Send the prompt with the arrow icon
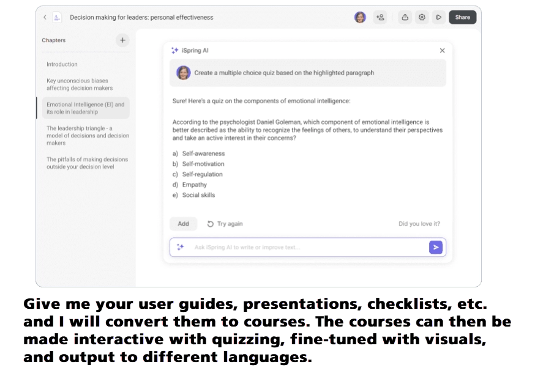This screenshot has width=554, height=373. (436, 246)
